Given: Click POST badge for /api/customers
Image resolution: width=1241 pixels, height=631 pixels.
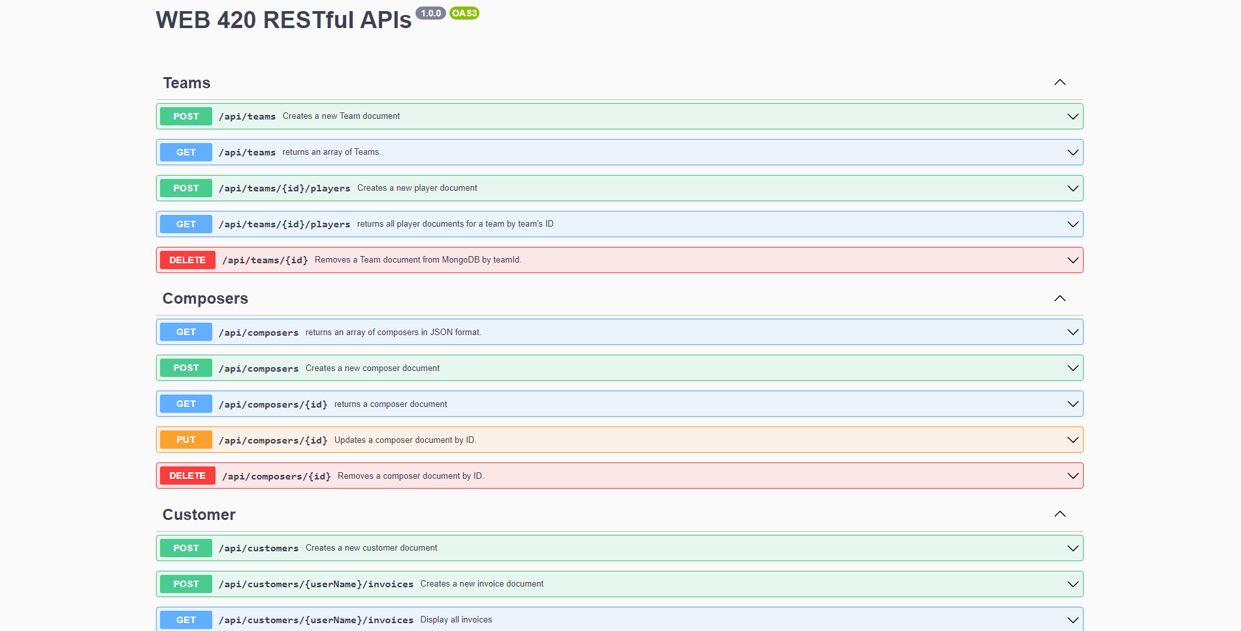Looking at the screenshot, I should [186, 548].
